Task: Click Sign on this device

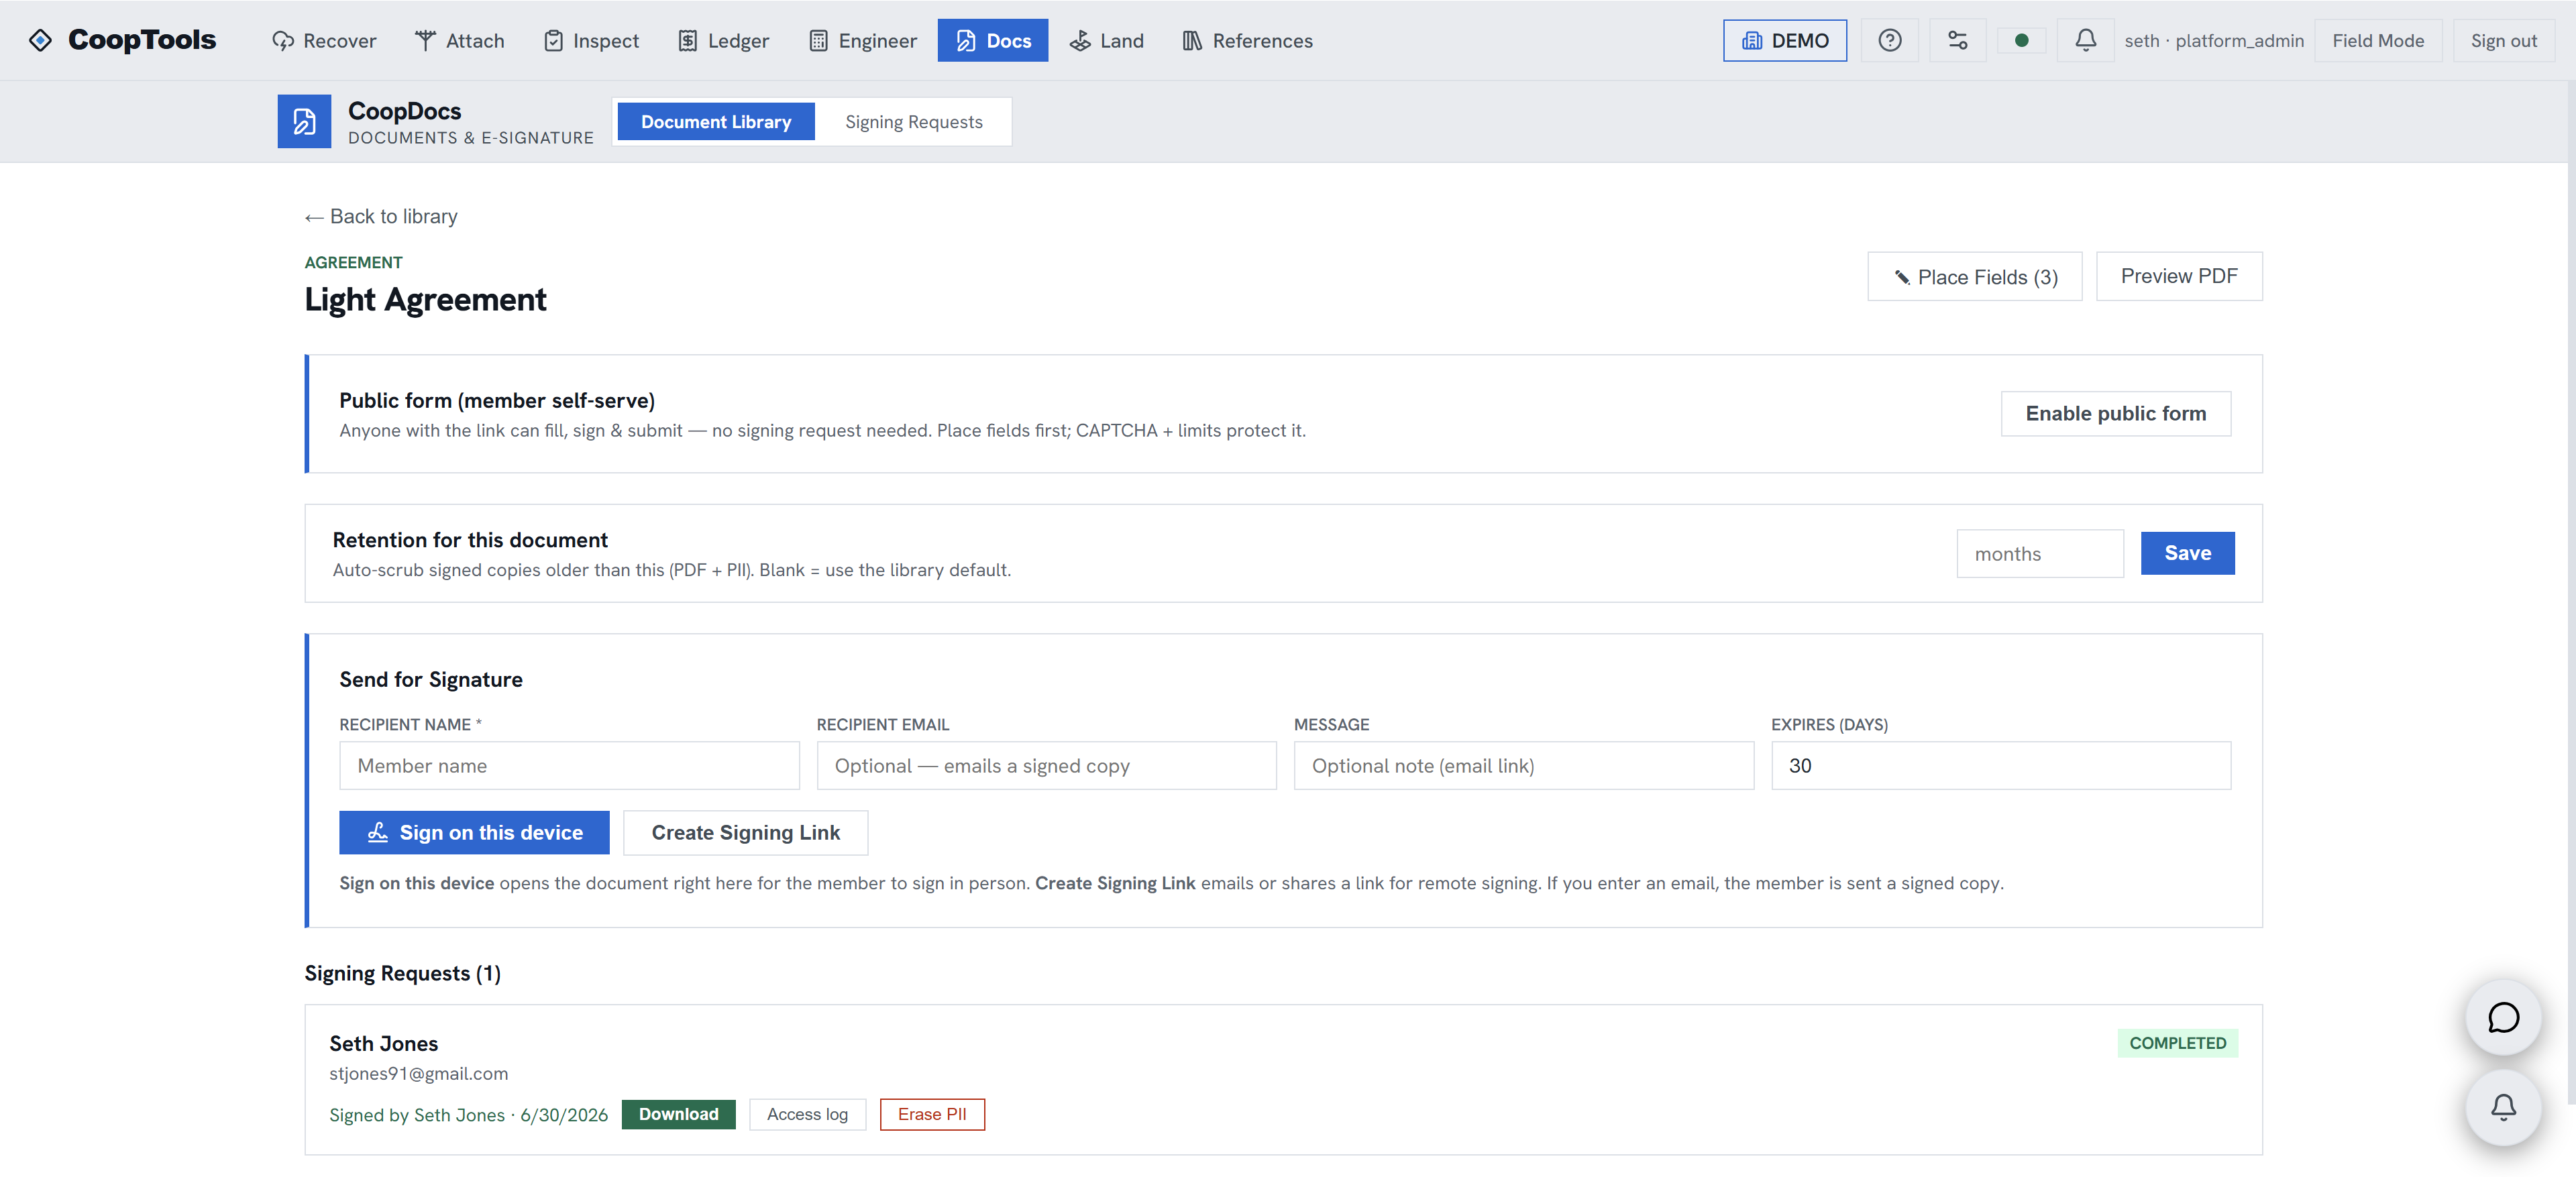Action: coord(474,833)
